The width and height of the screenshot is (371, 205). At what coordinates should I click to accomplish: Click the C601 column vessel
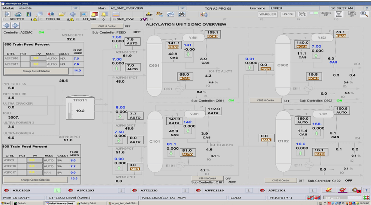pos(154,65)
